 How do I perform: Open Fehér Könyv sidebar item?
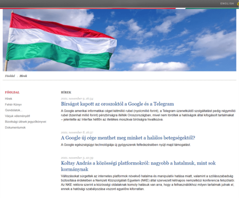(13, 104)
